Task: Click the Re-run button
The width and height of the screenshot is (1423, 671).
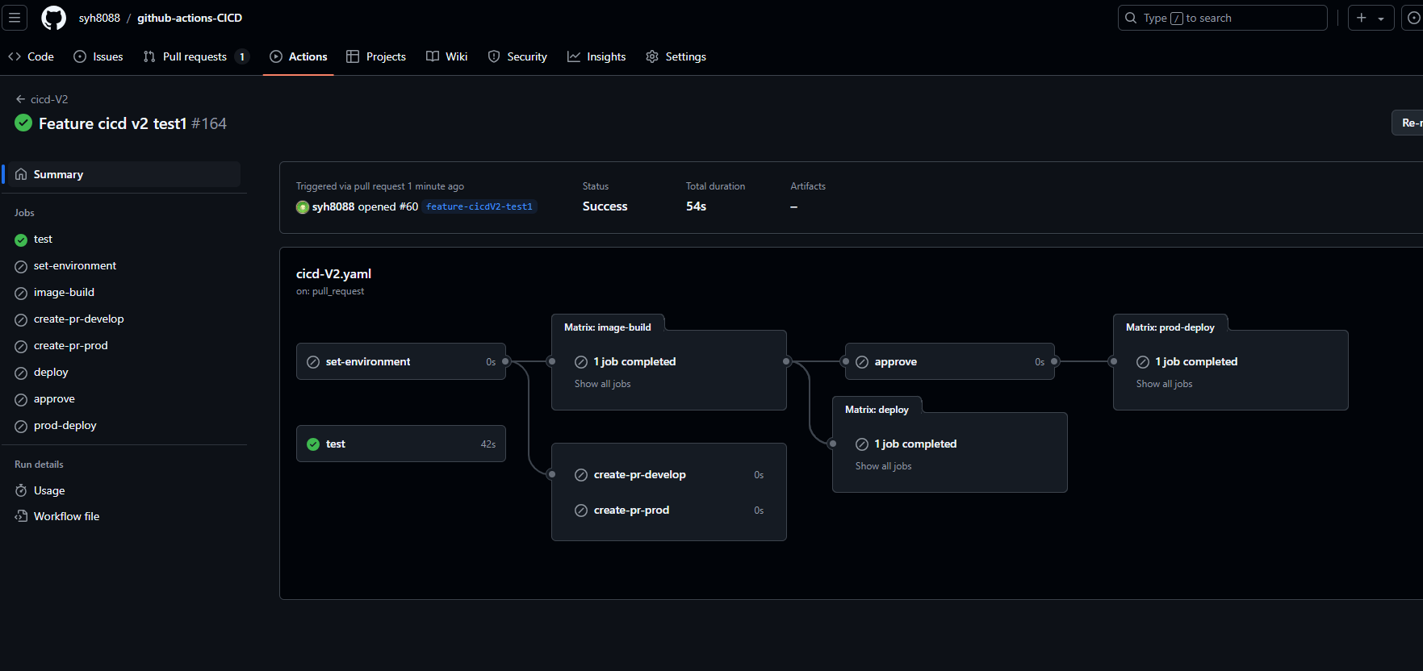Action: pyautogui.click(x=1408, y=123)
